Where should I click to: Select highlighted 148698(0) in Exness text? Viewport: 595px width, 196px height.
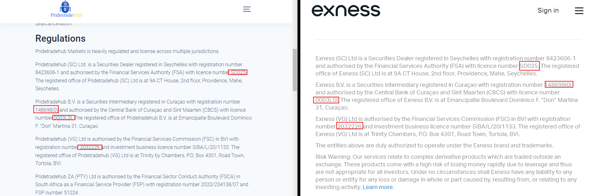click(559, 85)
